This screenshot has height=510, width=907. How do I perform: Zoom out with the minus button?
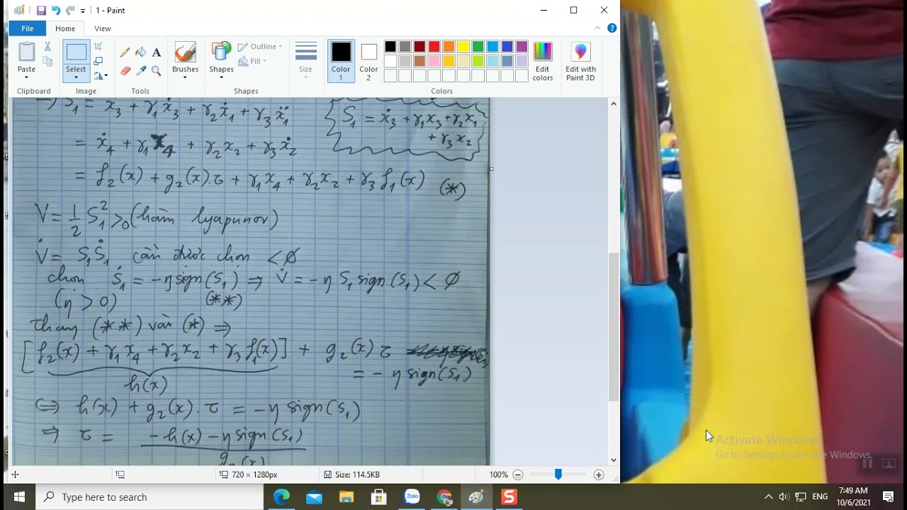coord(518,475)
